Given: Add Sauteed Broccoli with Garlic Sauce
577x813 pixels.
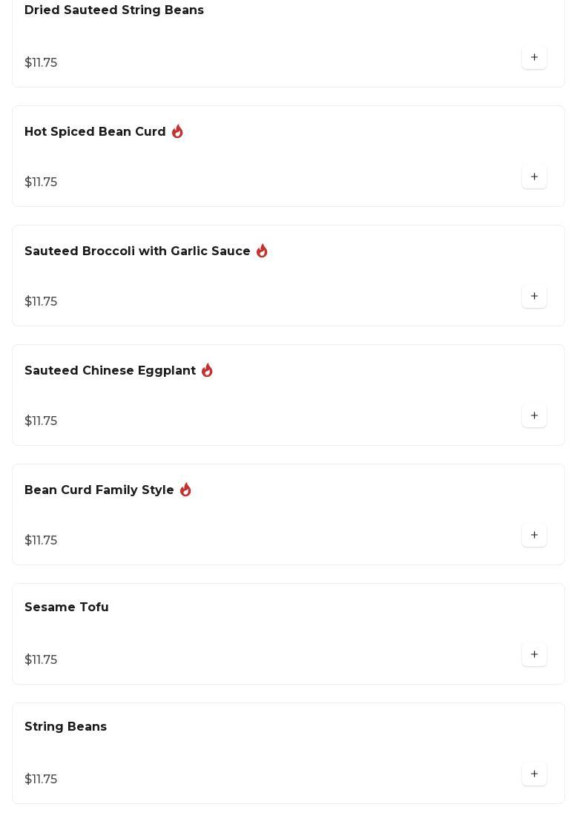Looking at the screenshot, I should [x=534, y=296].
